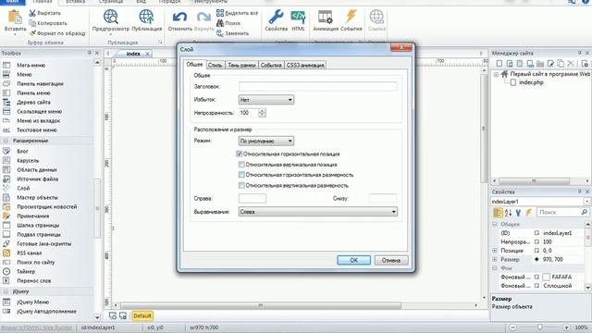Select jQuery Меню tool in Toolbox

(x=32, y=302)
